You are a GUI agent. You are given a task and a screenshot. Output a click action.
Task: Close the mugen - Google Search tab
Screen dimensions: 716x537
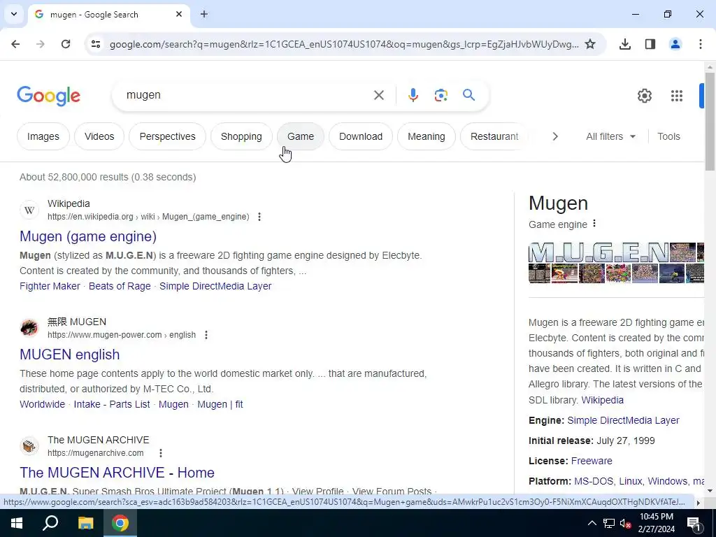179,14
